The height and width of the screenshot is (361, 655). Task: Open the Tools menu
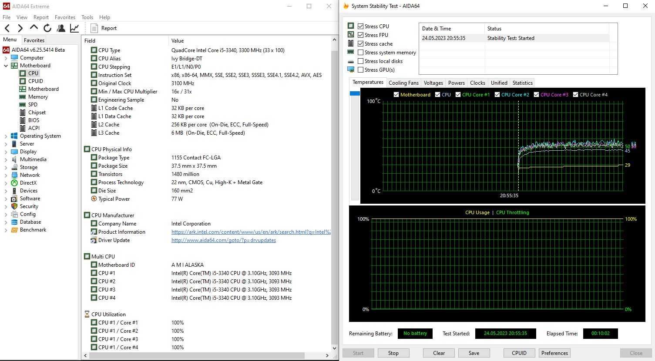(87, 17)
